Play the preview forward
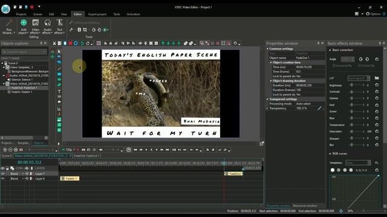 point(157,149)
